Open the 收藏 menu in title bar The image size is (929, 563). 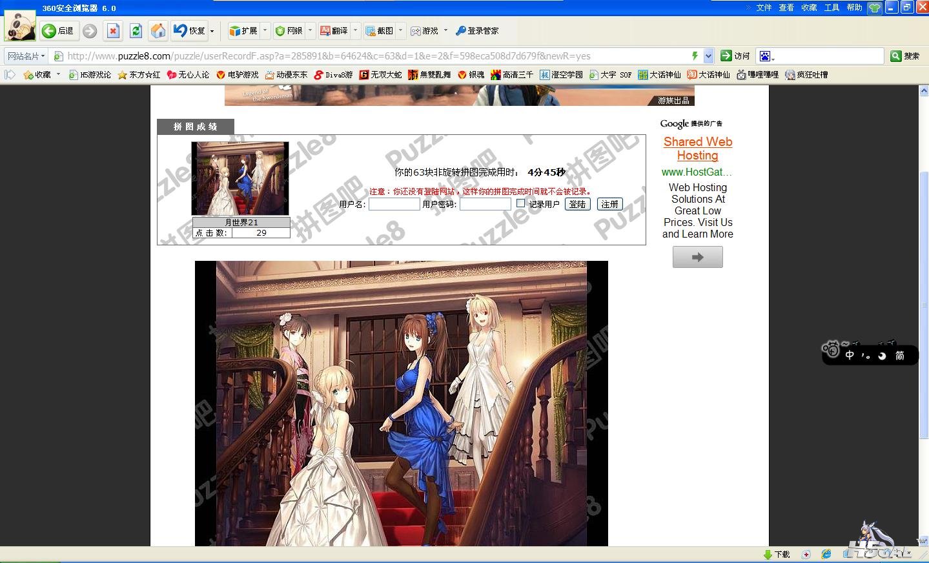(x=809, y=8)
